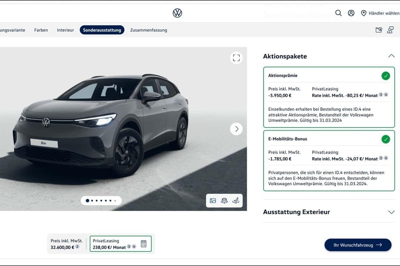This screenshot has height=266, width=400.
Task: Click the Privatpersonen E-Mobilitäts-Bonus description text
Action: pyautogui.click(x=326, y=178)
